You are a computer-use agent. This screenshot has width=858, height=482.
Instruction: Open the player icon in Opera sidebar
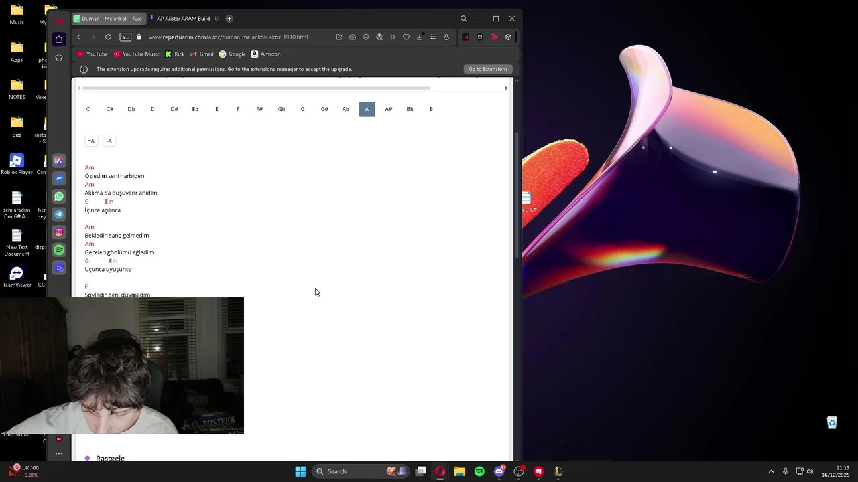point(59,268)
